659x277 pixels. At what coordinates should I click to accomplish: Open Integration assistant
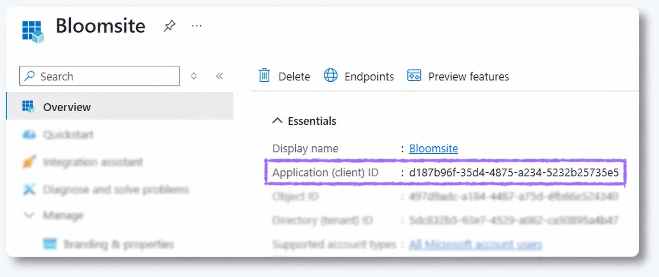(x=93, y=162)
